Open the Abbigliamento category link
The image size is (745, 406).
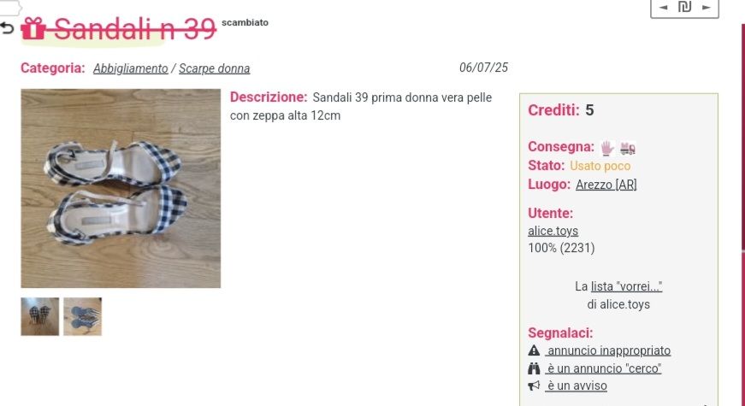[131, 68]
